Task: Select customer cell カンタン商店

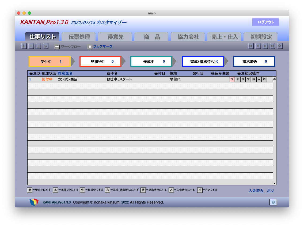Action: point(67,79)
